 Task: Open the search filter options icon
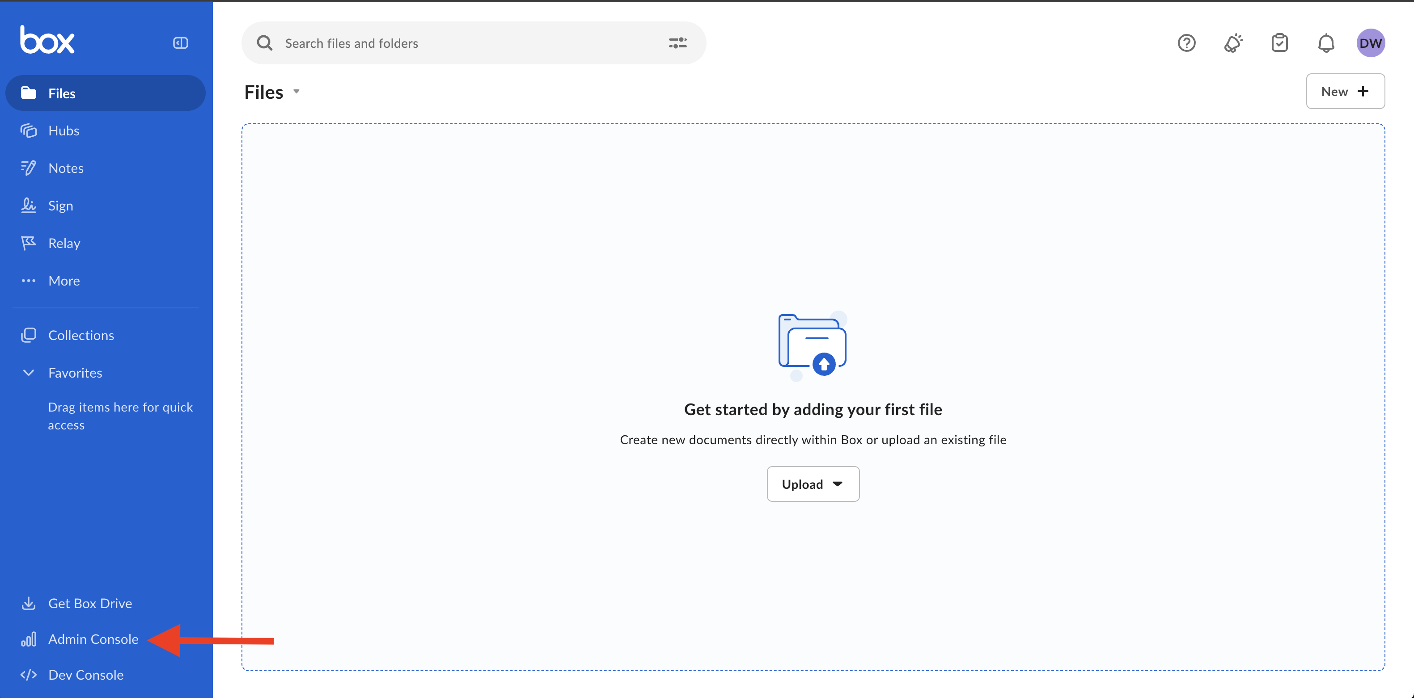pos(677,43)
